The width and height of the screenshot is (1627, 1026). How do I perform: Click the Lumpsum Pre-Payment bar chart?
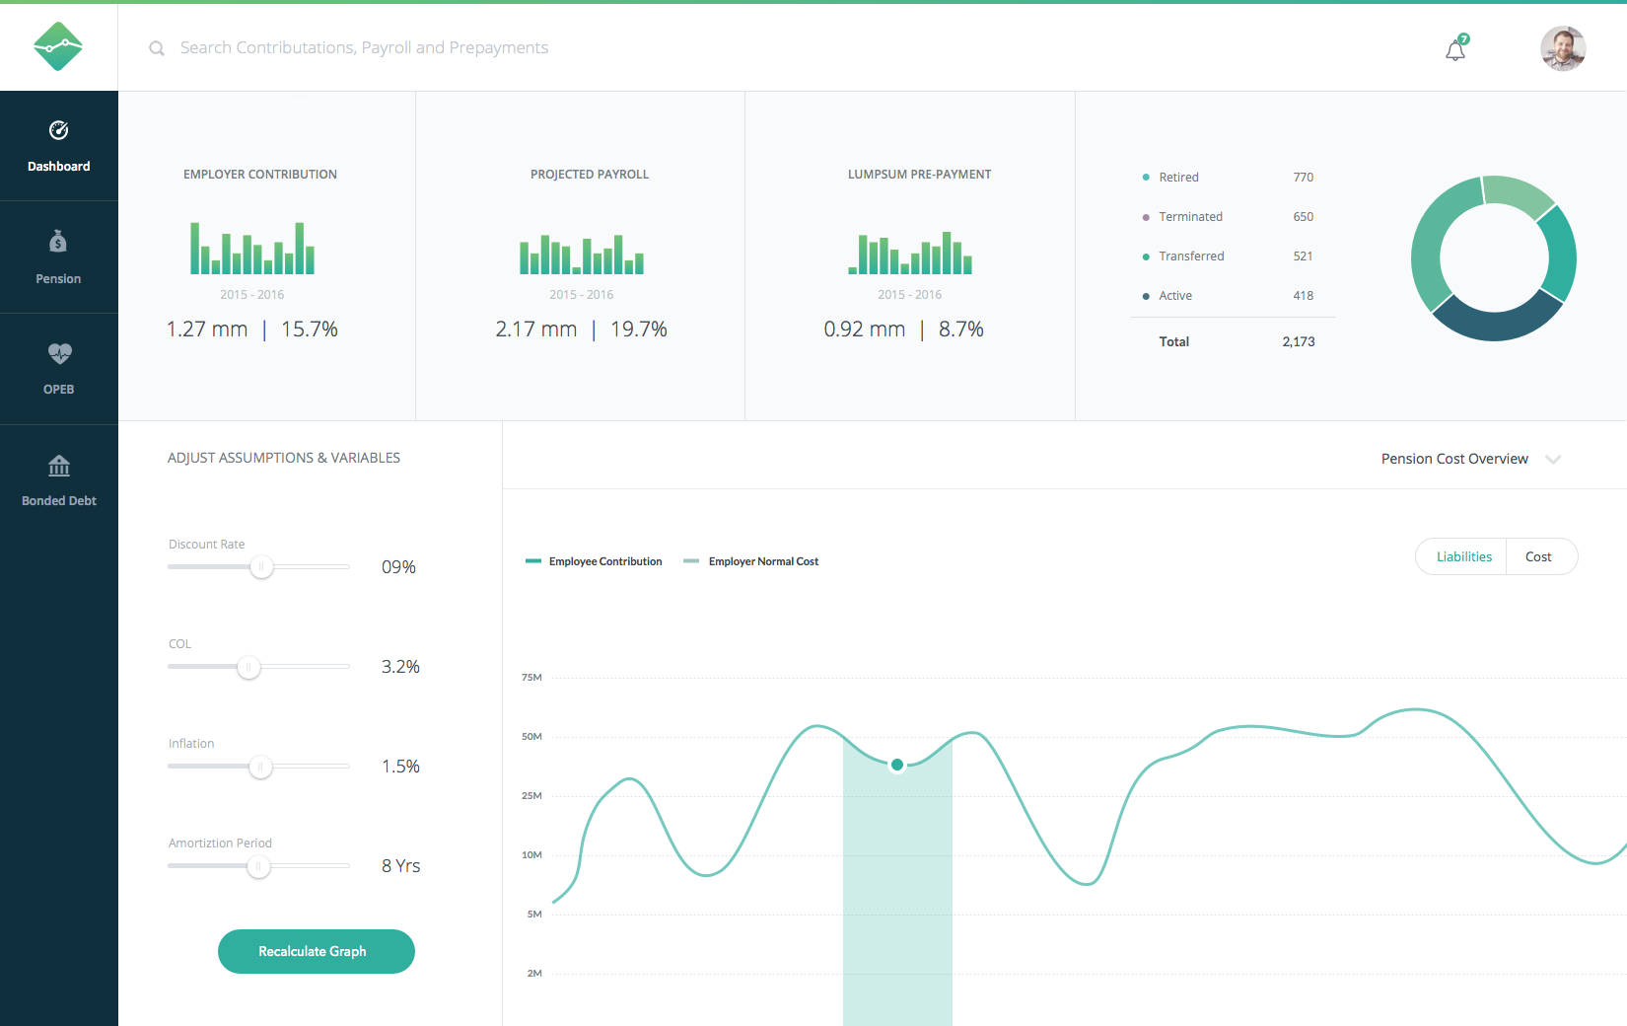(x=910, y=254)
